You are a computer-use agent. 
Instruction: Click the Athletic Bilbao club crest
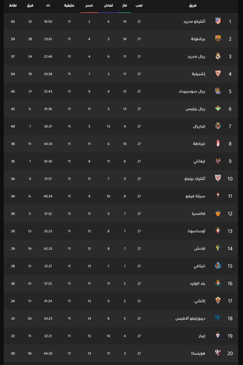click(218, 178)
